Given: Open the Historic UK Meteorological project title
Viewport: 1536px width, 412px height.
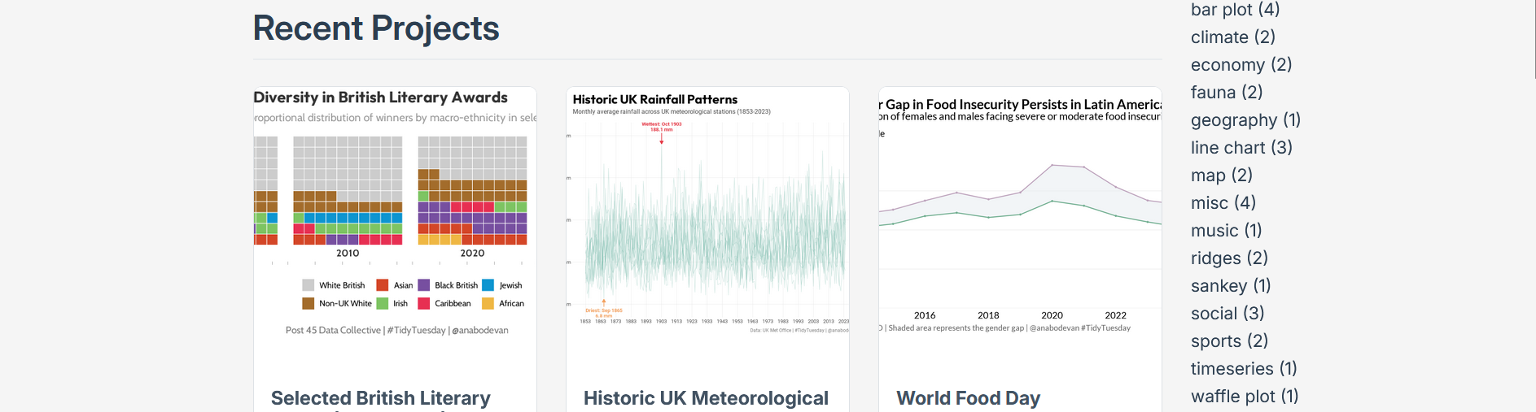Looking at the screenshot, I should (x=706, y=398).
